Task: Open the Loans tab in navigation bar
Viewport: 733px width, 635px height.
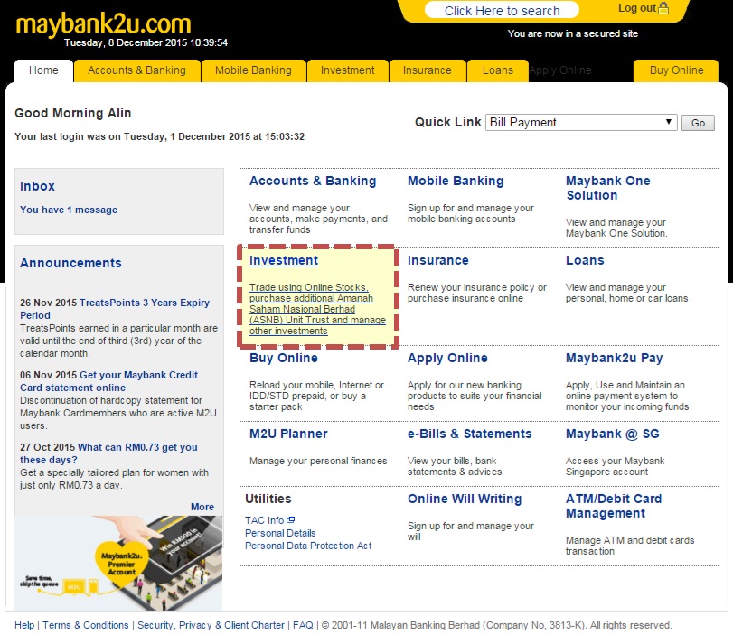Action: [498, 70]
